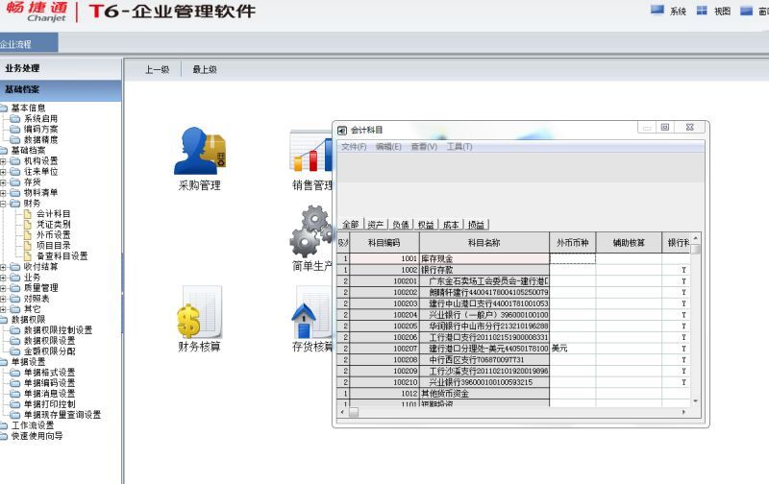769x484 pixels.
Task: Click the 最上级 button
Action: click(x=205, y=69)
